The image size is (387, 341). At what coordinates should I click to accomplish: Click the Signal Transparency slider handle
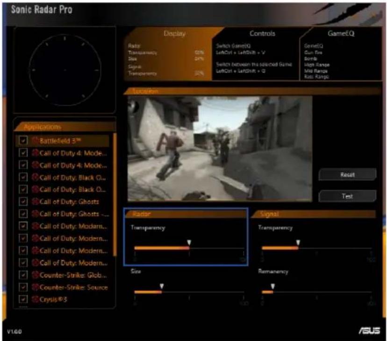tap(298, 242)
